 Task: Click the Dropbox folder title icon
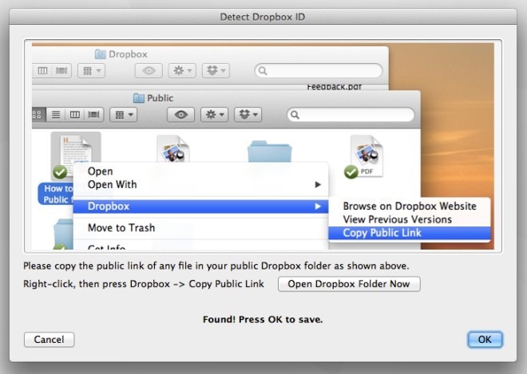(x=100, y=54)
